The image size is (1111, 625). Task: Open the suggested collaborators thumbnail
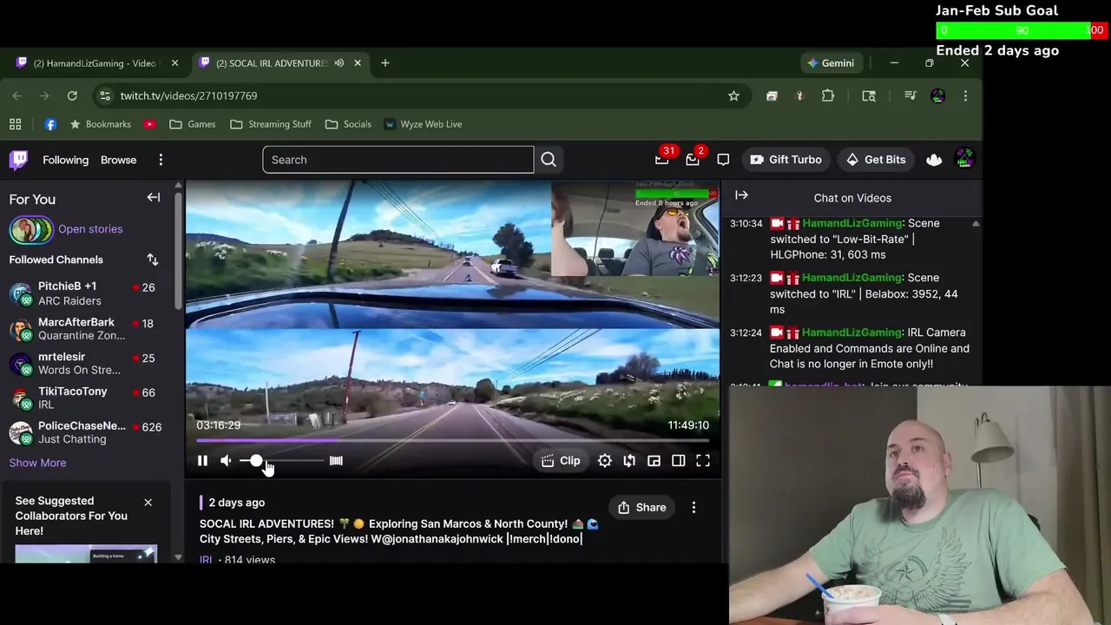click(x=86, y=554)
